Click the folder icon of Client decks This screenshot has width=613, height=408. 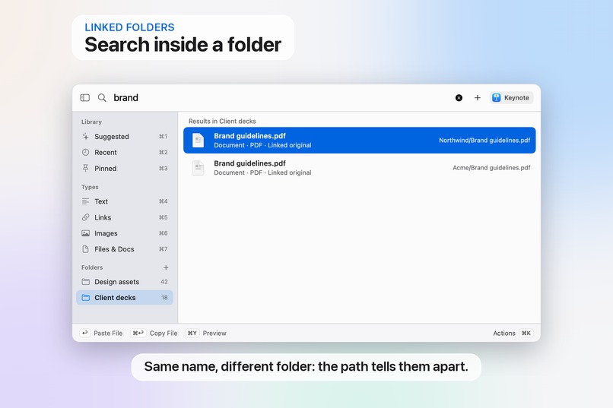click(86, 298)
